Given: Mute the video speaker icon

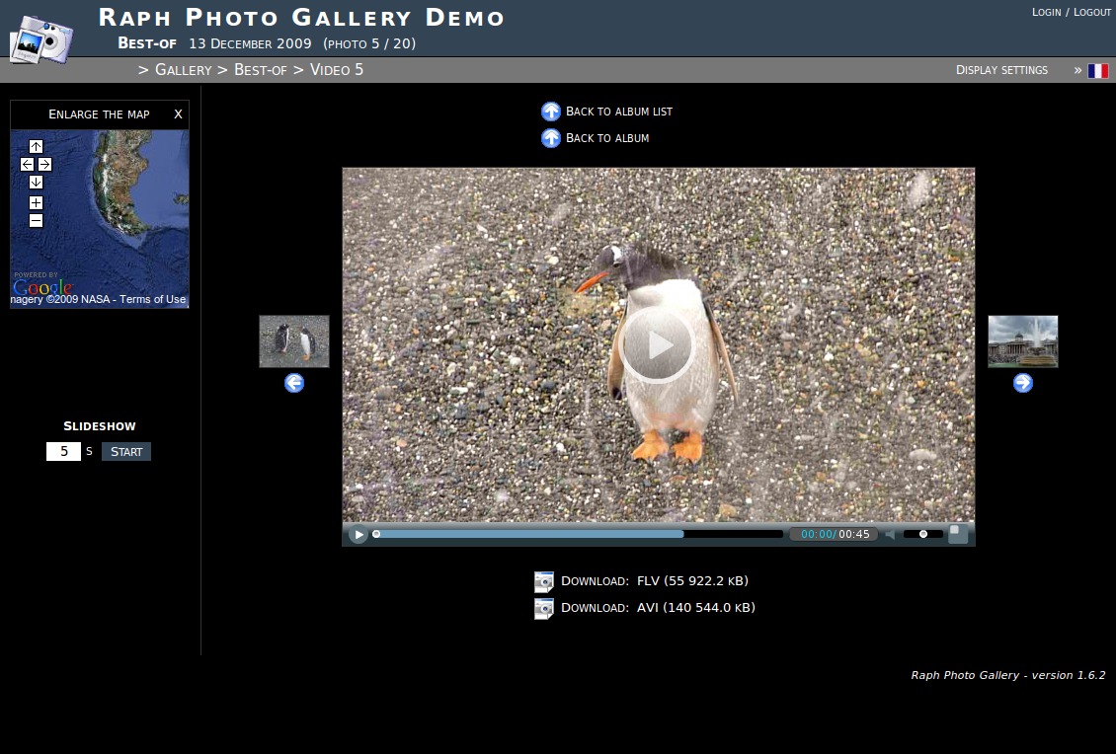Looking at the screenshot, I should point(890,534).
